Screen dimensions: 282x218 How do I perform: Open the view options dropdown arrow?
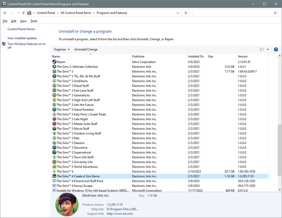click(x=268, y=49)
